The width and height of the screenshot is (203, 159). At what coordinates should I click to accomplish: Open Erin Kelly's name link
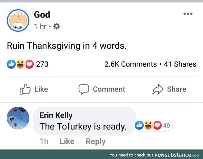point(56,116)
